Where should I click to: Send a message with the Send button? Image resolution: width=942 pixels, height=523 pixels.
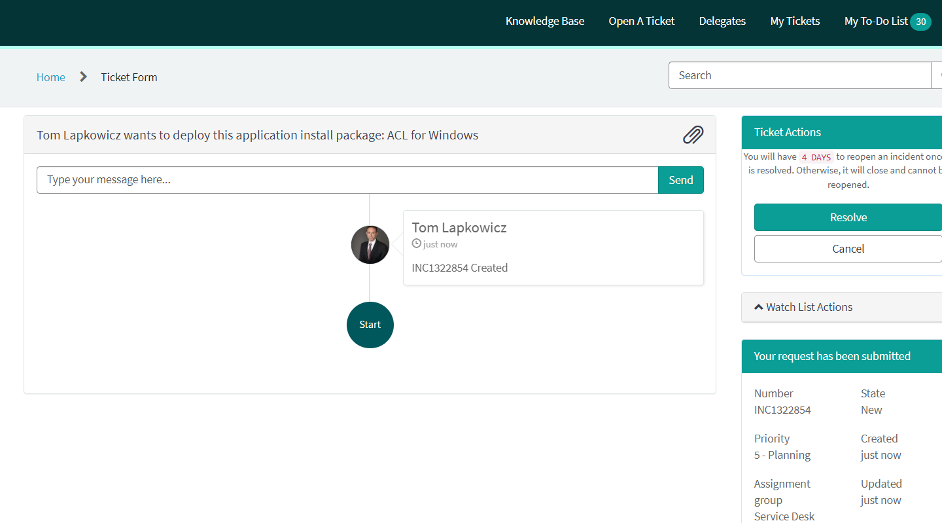[x=680, y=179]
